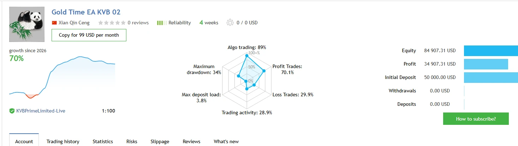518x146 pixels.
Task: Click the Equity blue bar
Action: point(490,50)
